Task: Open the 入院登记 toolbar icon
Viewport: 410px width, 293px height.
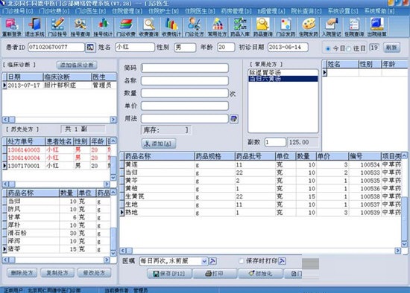Action: click(331, 27)
